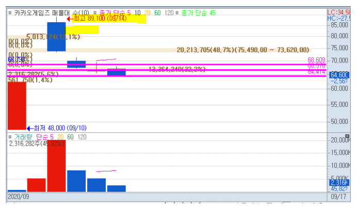Click the tallest red volume bar
The width and height of the screenshot is (356, 206).
coord(56,166)
